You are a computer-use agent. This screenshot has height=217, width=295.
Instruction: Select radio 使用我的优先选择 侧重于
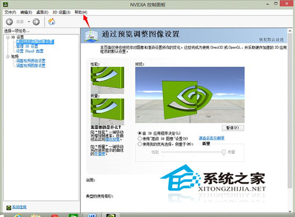(139, 144)
